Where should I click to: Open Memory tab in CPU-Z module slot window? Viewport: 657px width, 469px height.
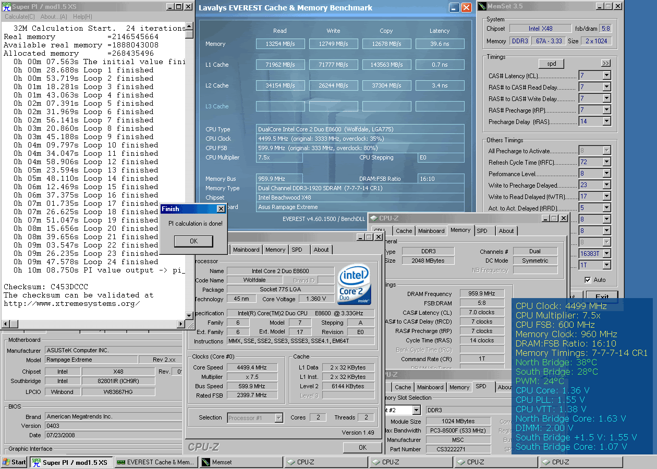point(459,387)
